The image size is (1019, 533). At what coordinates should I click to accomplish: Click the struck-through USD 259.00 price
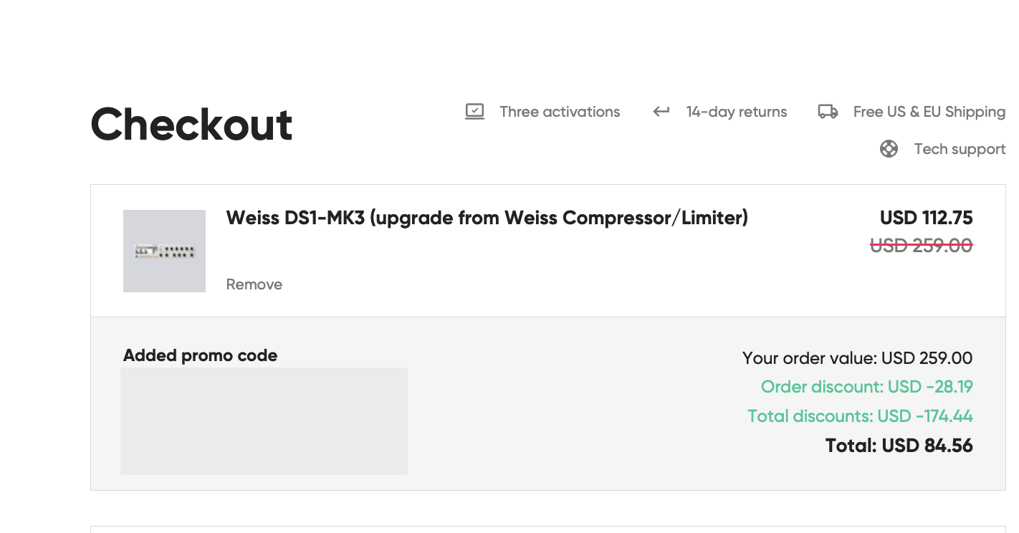pos(921,246)
